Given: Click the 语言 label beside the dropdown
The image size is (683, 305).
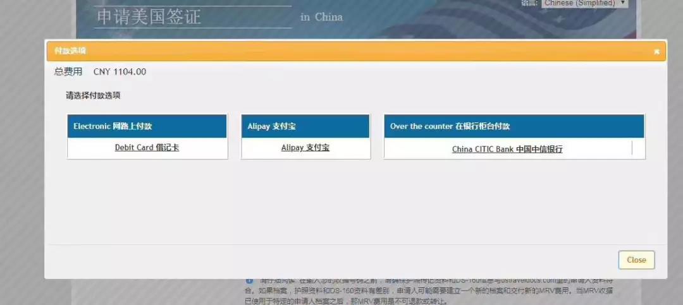Looking at the screenshot, I should 529,3.
